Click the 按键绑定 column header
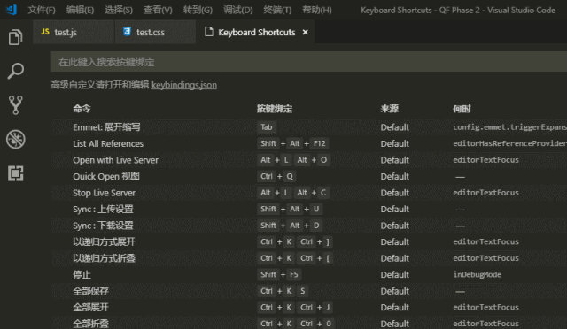 point(275,109)
